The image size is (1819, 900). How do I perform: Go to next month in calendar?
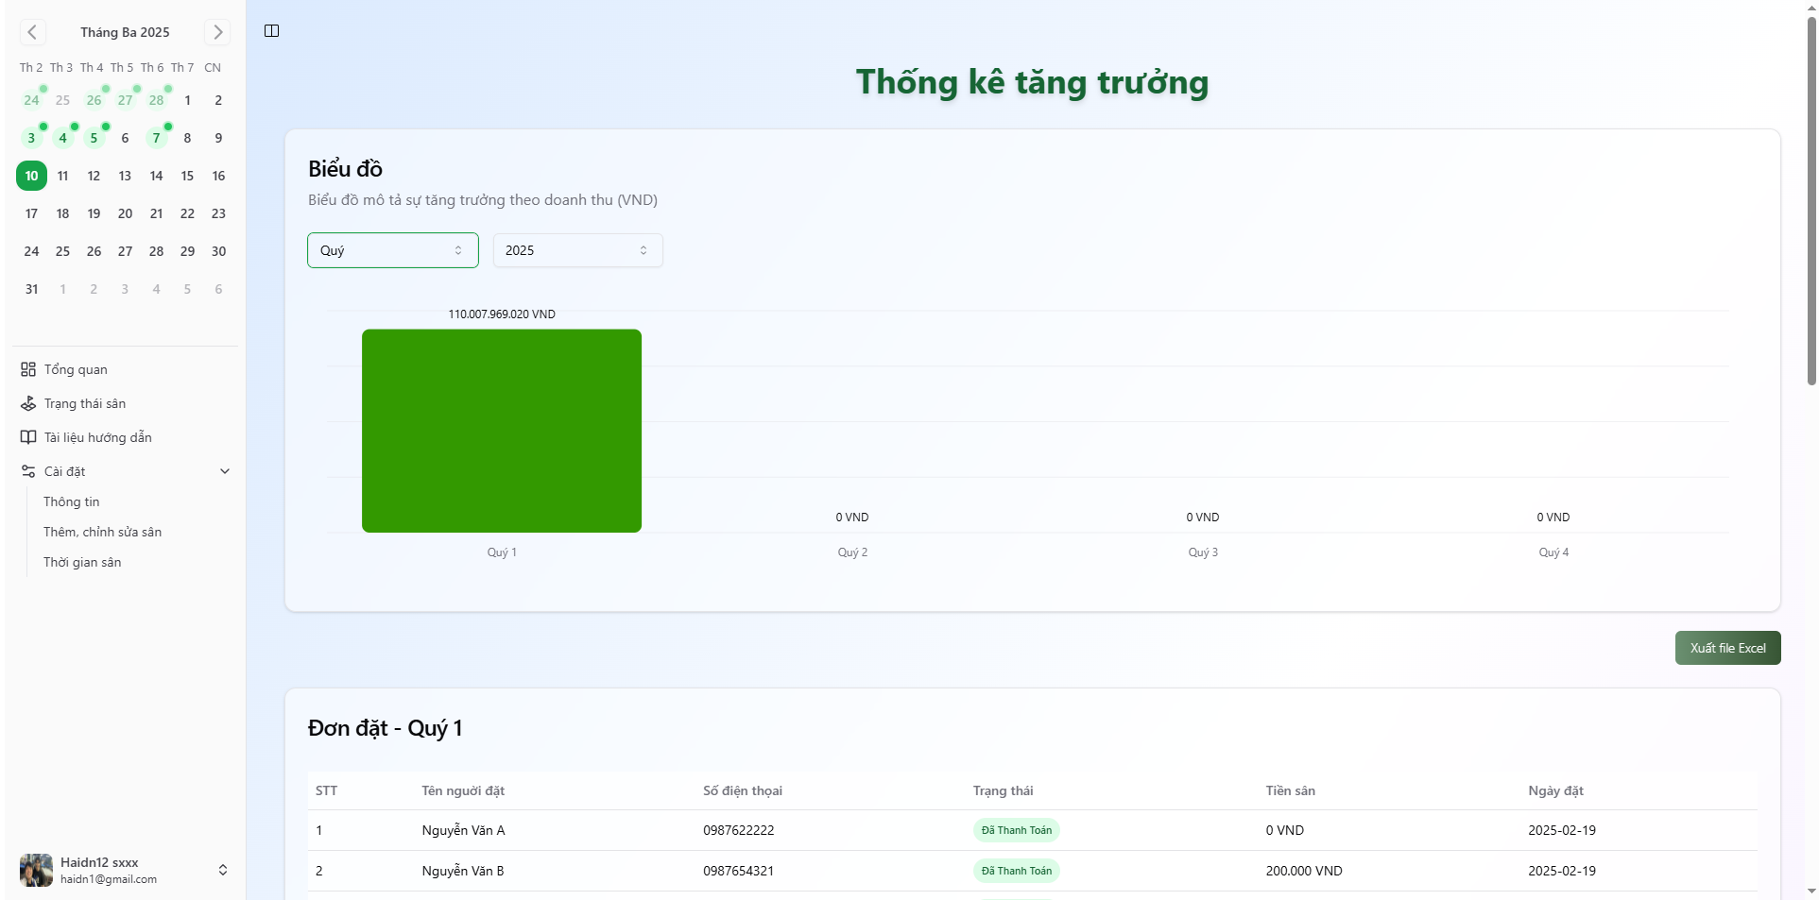[217, 32]
